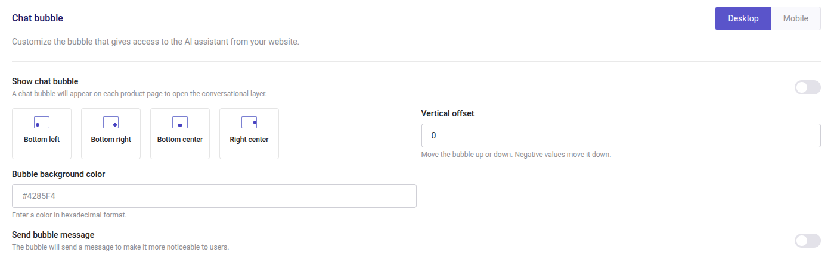831x268 pixels.
Task: Click the "Bubble background color" label
Action: pyautogui.click(x=58, y=174)
